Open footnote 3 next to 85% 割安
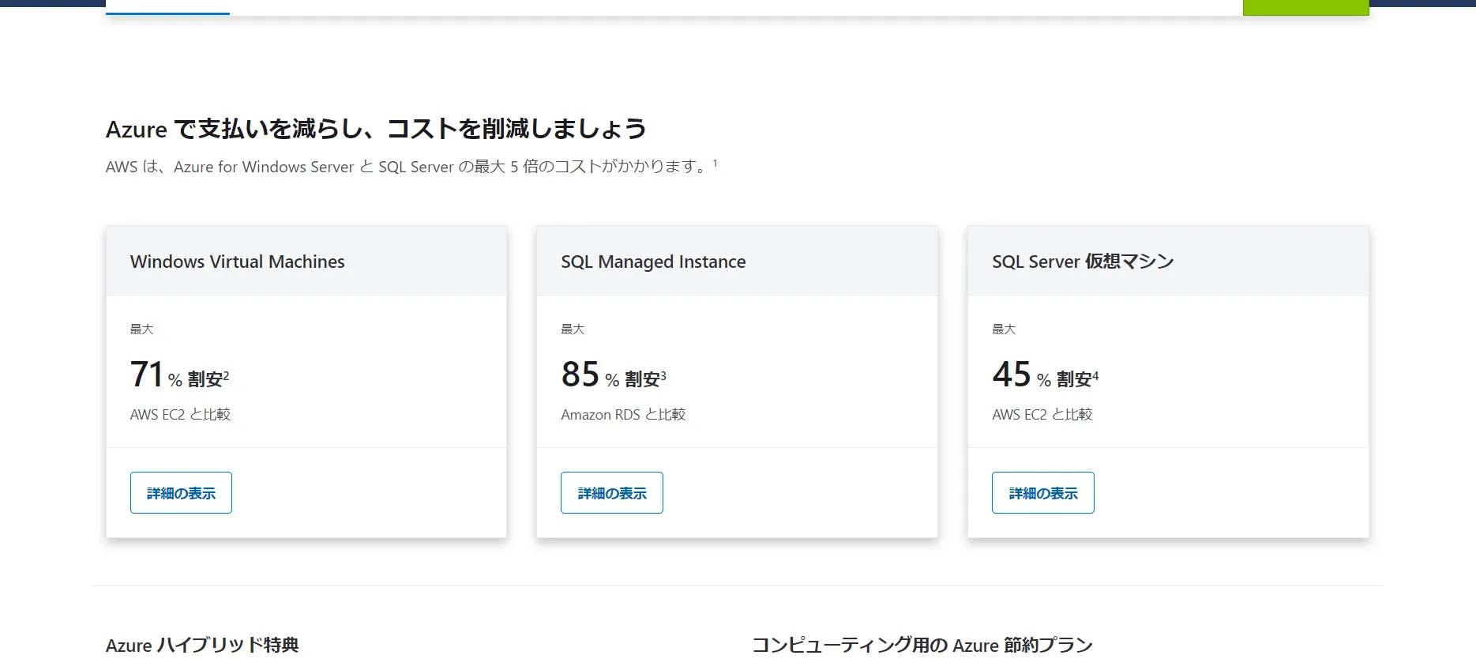 click(663, 376)
